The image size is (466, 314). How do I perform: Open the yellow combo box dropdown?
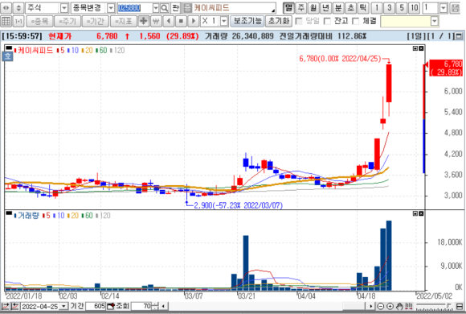434,21
